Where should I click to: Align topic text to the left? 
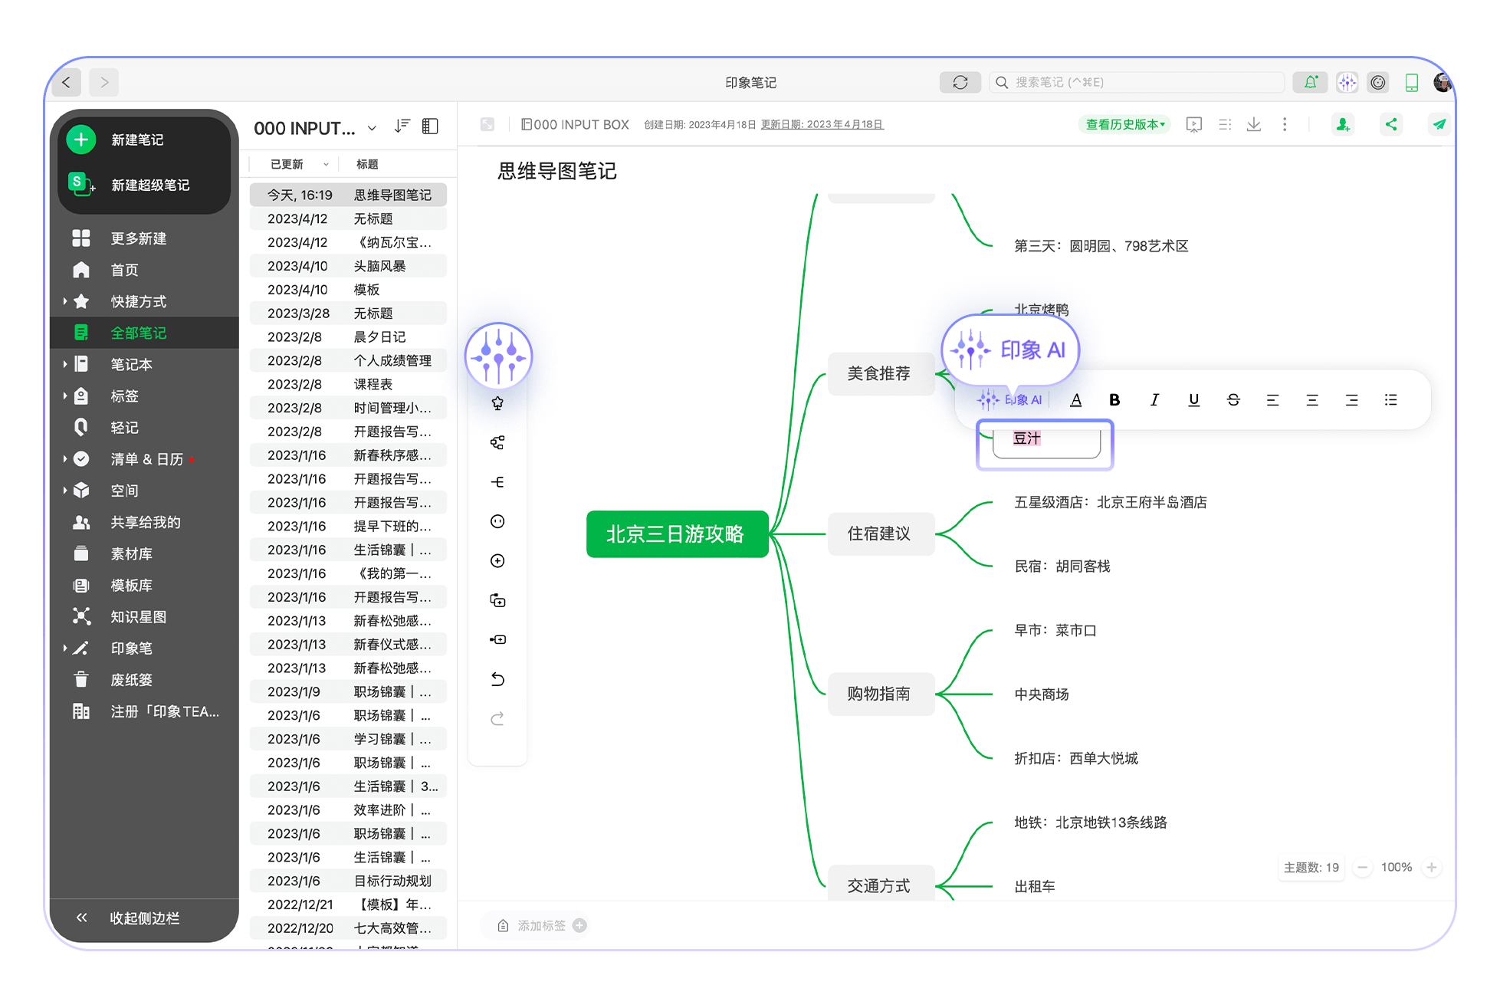pos(1272,399)
